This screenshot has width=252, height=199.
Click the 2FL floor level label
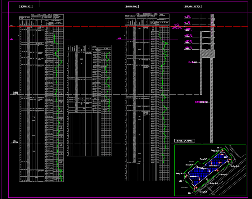pos(188,17)
